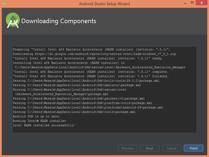The height and width of the screenshot is (157, 209).
Task: Close the Setup Wizard window
Action: pos(202,3)
